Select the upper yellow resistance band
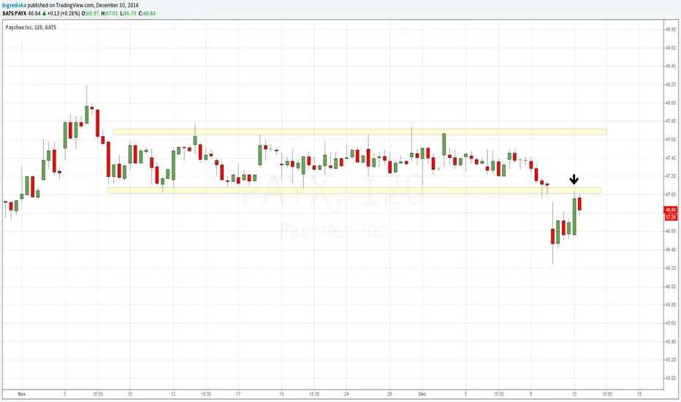Viewport: 681px width, 402px height. click(360, 132)
